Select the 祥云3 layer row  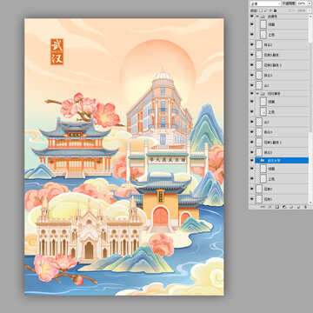pos(281,75)
